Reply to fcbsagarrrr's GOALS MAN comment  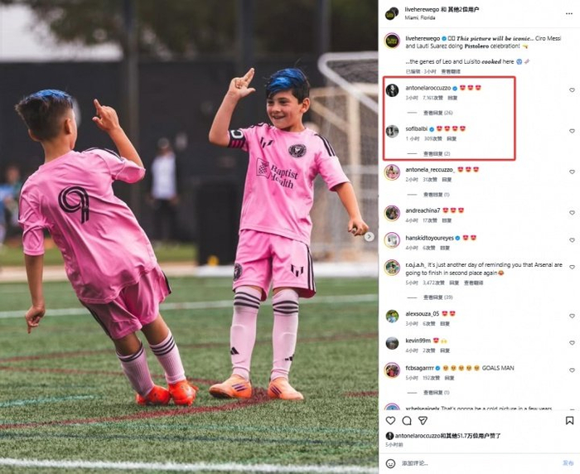[449, 378]
